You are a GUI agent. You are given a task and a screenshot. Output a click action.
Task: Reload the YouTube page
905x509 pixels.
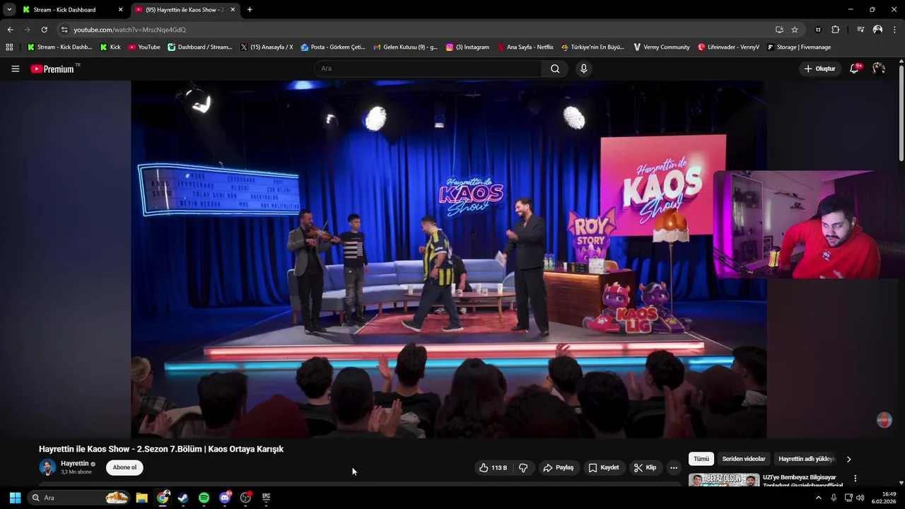[x=44, y=30]
